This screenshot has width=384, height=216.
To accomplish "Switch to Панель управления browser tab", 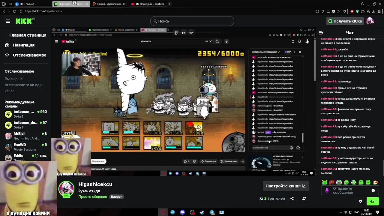I will (109, 4).
